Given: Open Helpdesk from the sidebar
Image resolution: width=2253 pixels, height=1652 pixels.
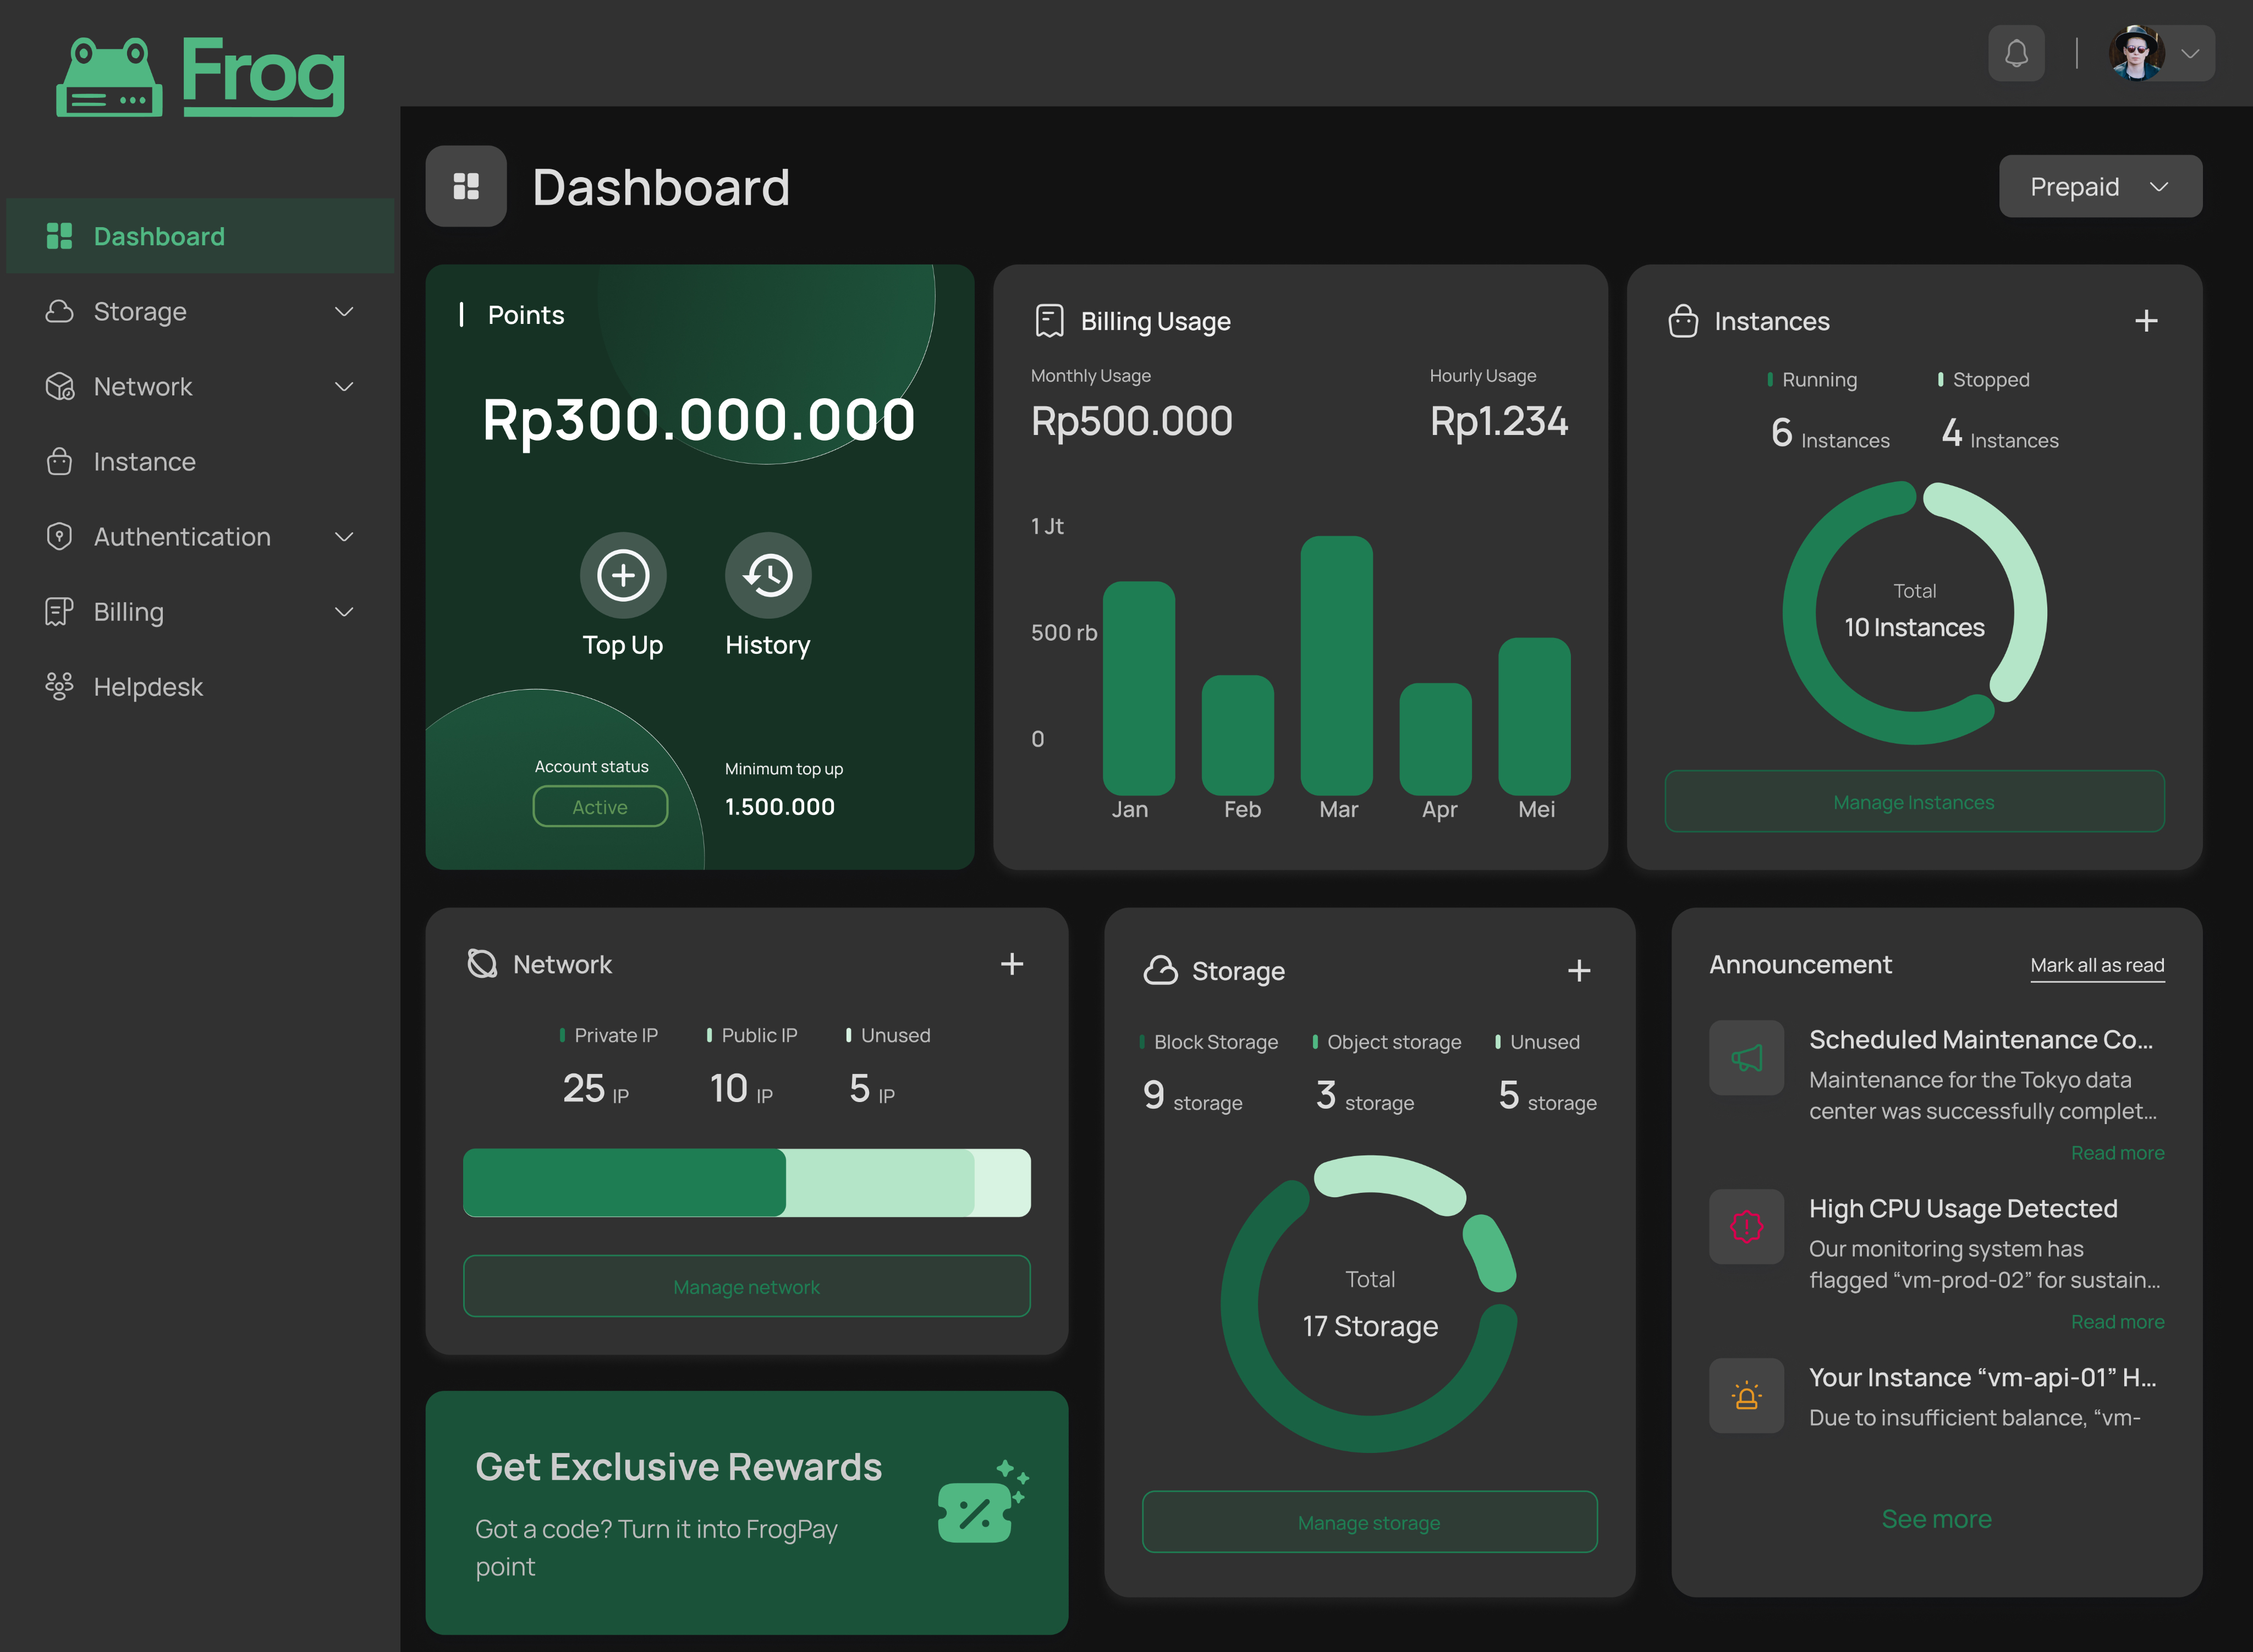Looking at the screenshot, I should pos(148,687).
